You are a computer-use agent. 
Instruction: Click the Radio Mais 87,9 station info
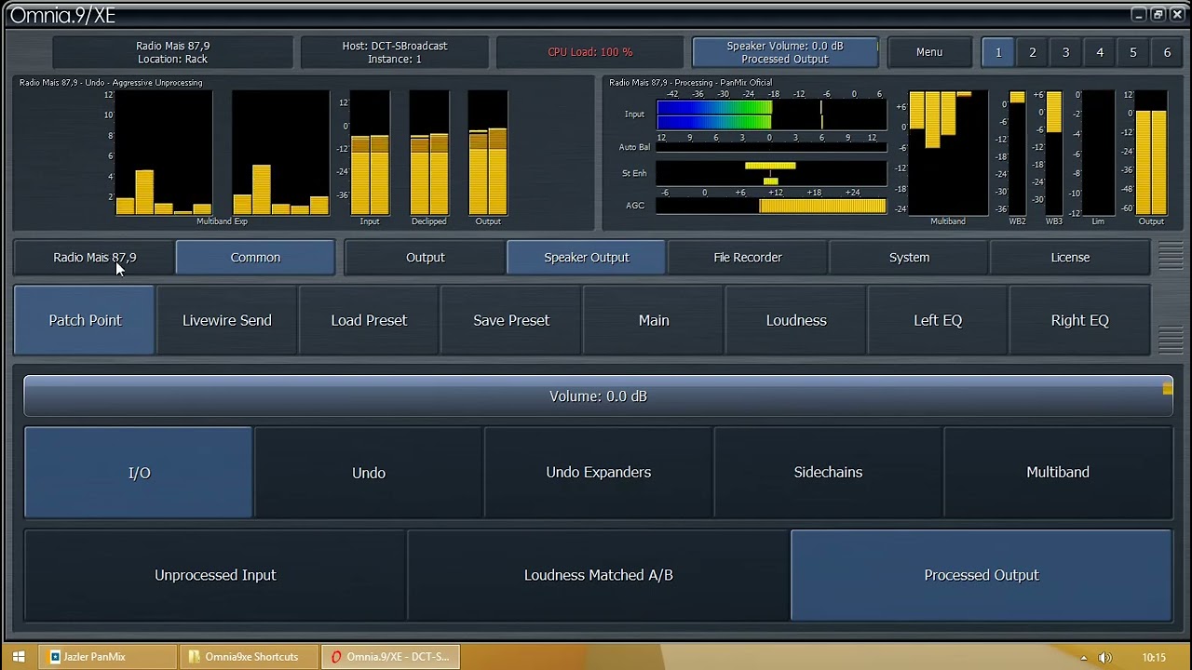click(x=172, y=52)
